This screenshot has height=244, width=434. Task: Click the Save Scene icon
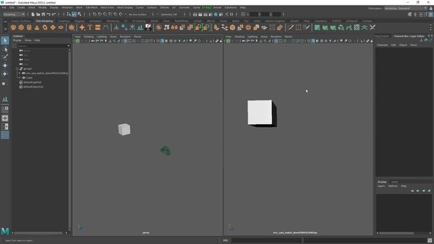tap(43, 14)
